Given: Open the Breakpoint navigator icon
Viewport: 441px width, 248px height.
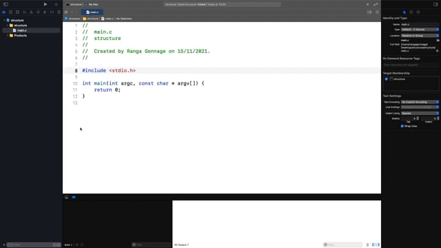Looking at the screenshot, I should pyautogui.click(x=52, y=12).
